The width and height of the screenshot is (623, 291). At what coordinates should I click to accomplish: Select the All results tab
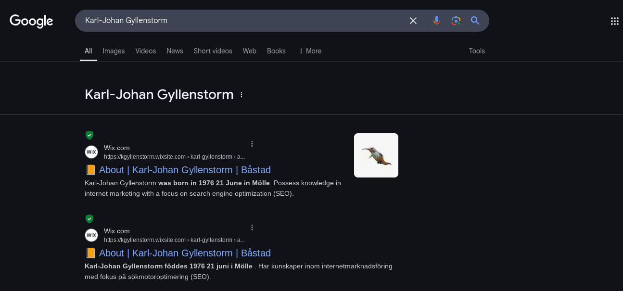[x=89, y=51]
